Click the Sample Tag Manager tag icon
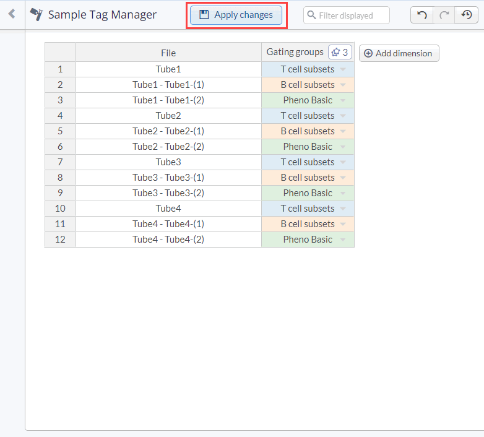This screenshot has height=437, width=484. pyautogui.click(x=37, y=15)
